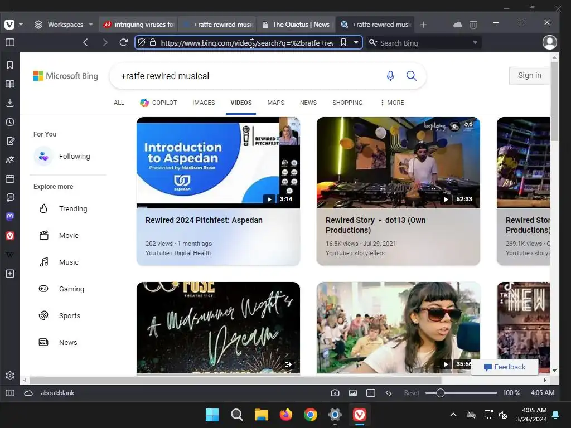Viewport: 571px width, 428px height.
Task: Click the Bing voice search microphone
Action: click(390, 76)
